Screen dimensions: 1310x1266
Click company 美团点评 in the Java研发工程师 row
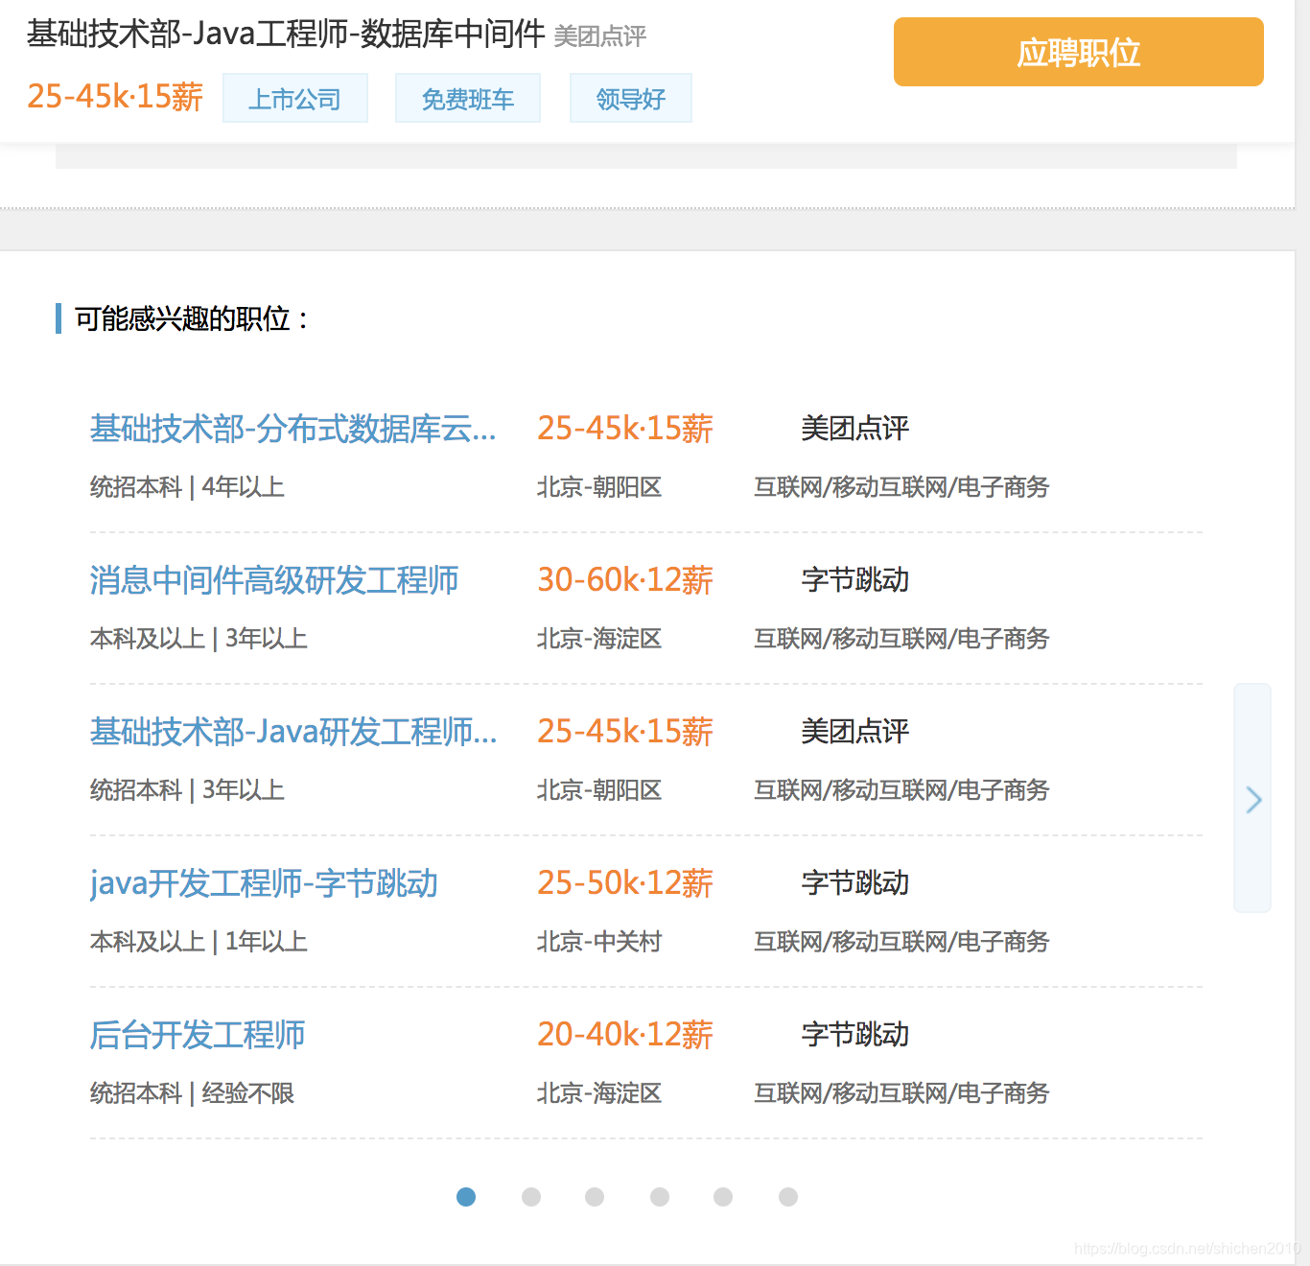click(855, 732)
